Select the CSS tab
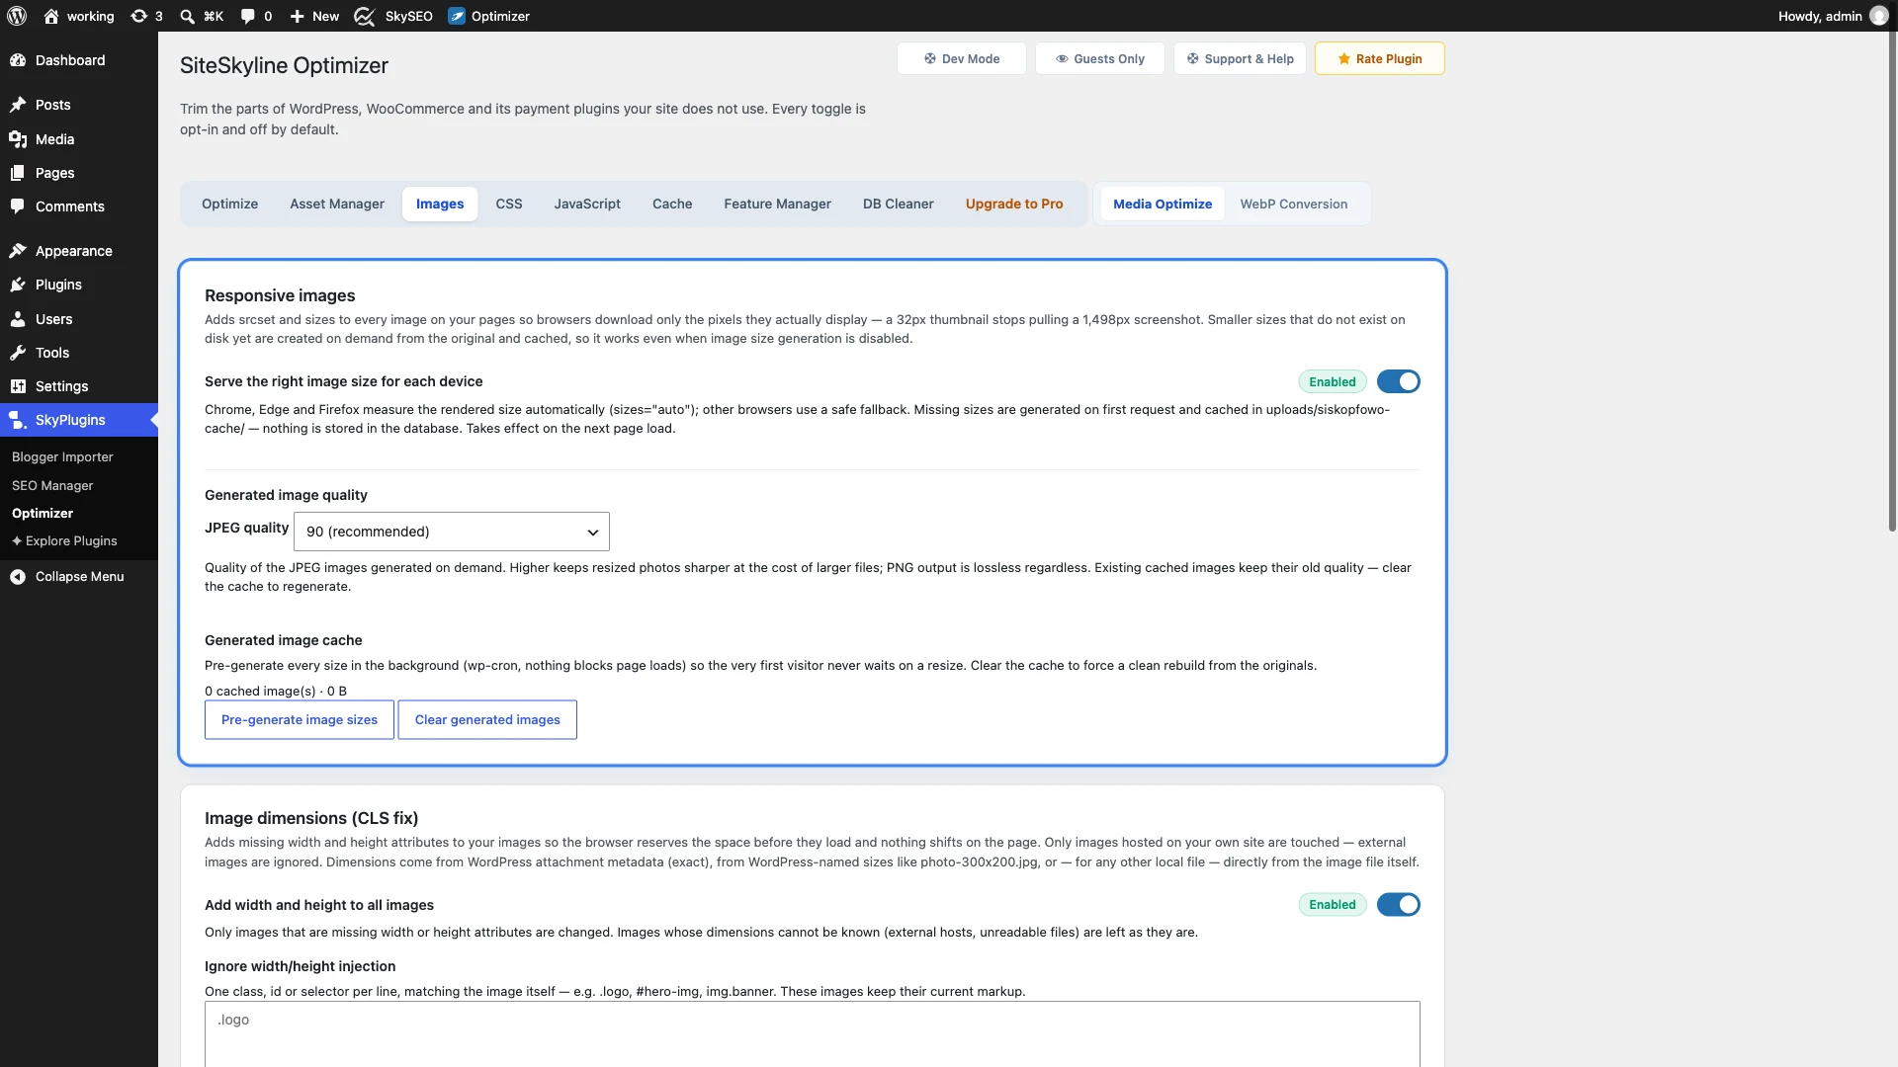Viewport: 1898px width, 1067px height. (509, 204)
